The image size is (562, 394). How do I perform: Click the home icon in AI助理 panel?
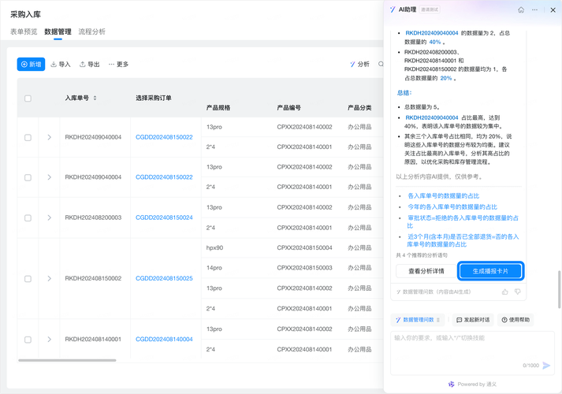click(x=520, y=10)
